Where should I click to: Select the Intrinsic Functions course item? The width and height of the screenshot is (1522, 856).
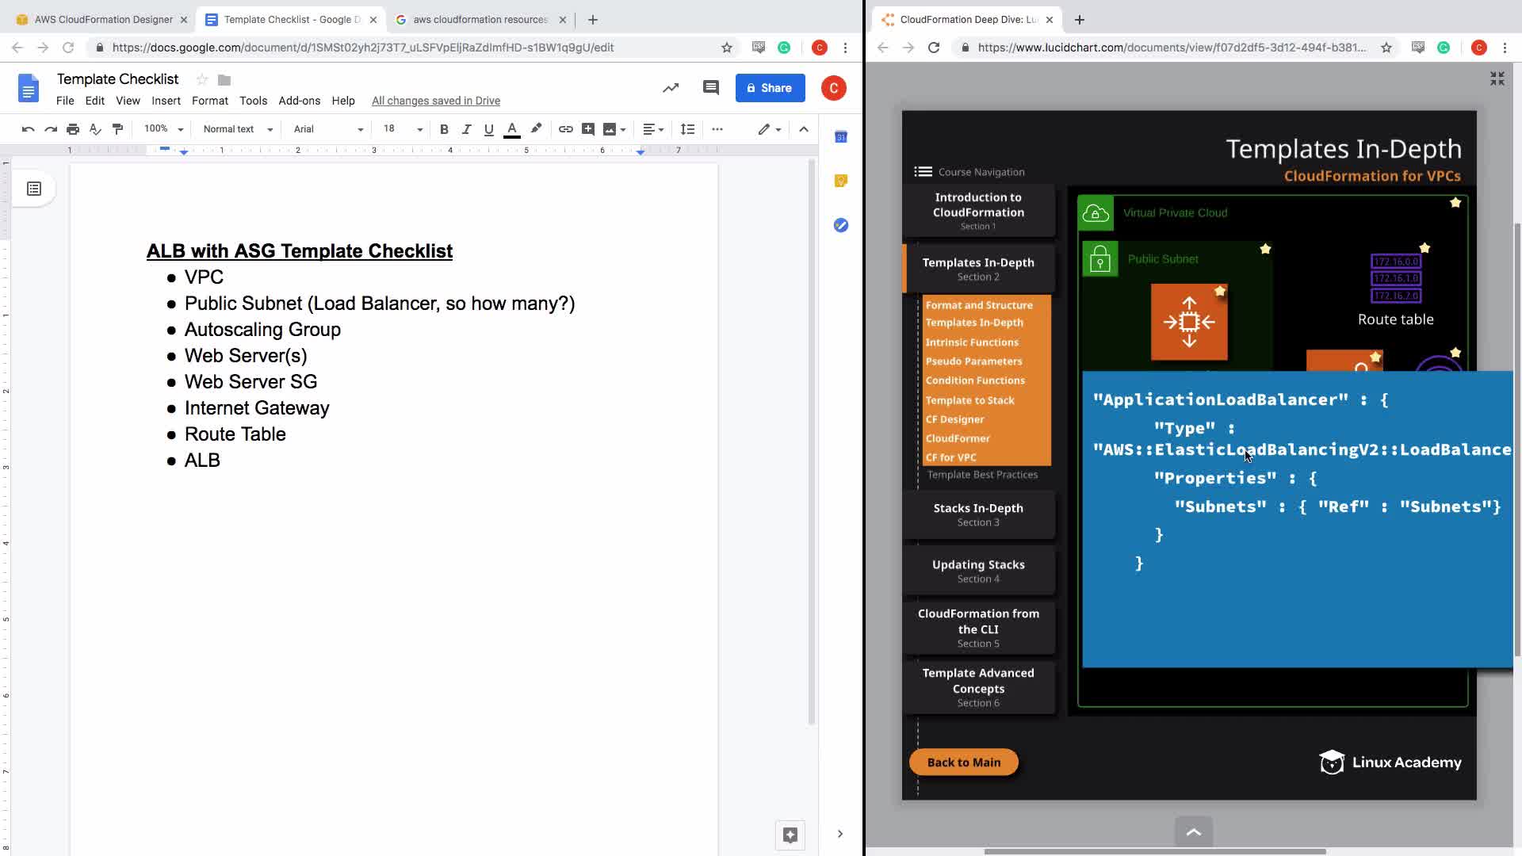pyautogui.click(x=972, y=342)
